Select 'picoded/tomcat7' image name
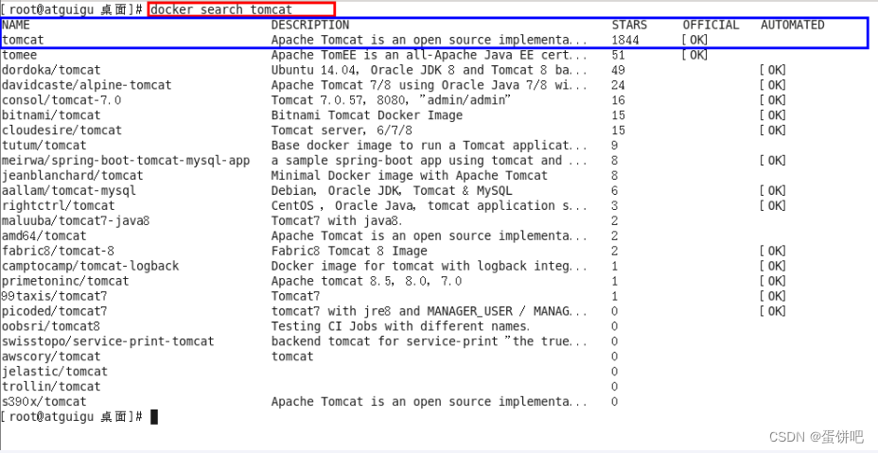This screenshot has width=878, height=453. (55, 312)
